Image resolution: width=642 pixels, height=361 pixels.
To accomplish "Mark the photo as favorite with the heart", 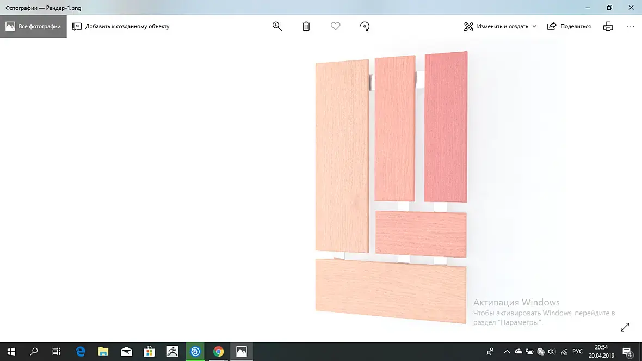I will coord(335,26).
